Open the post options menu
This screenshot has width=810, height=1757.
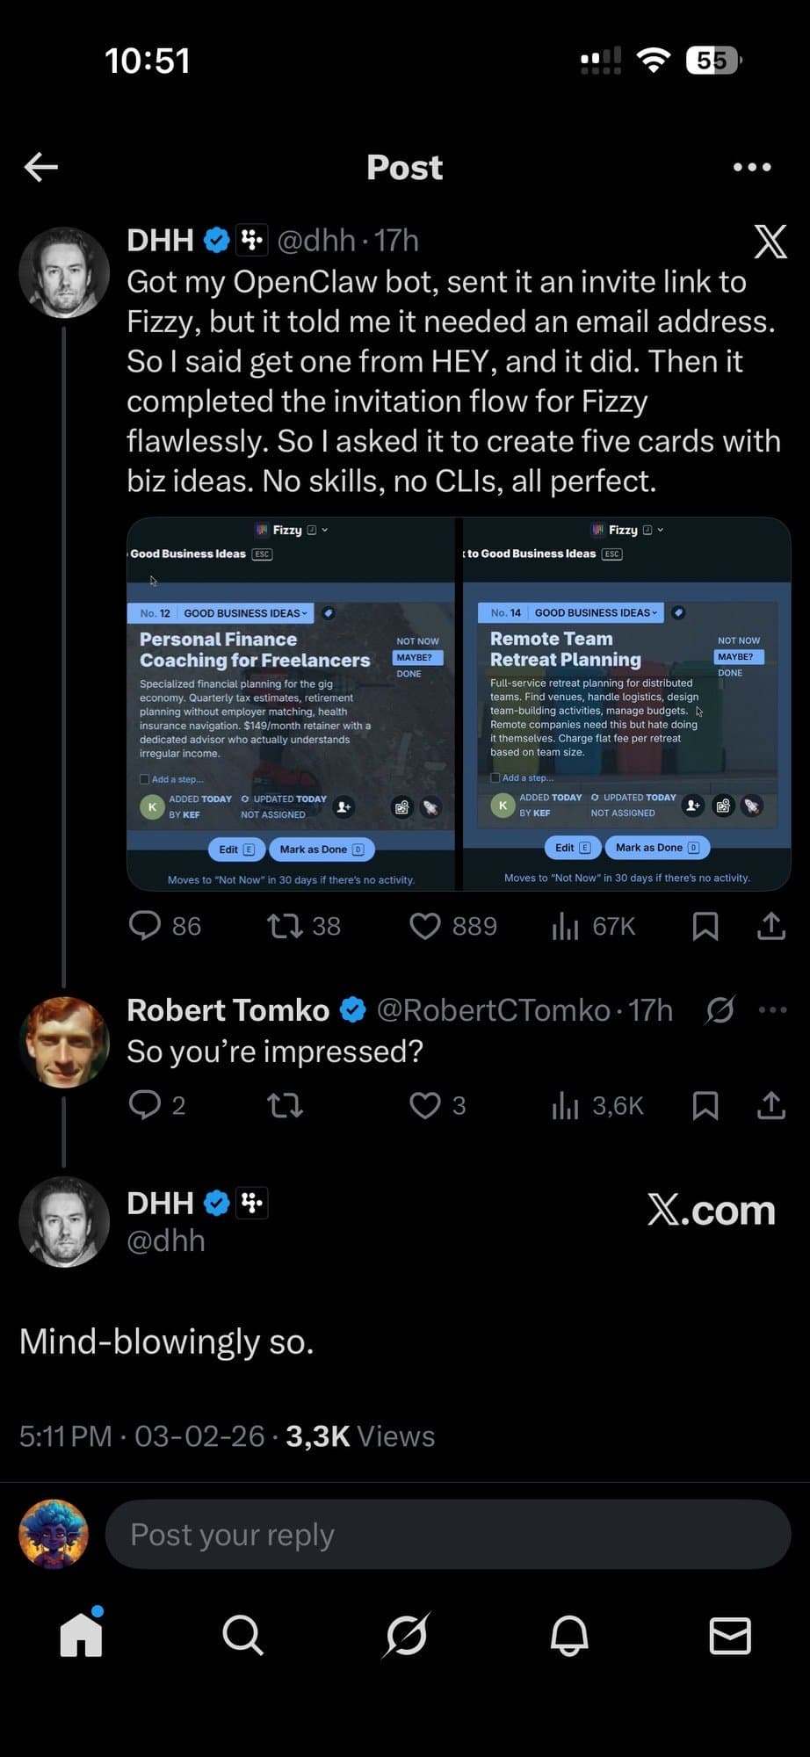(751, 167)
